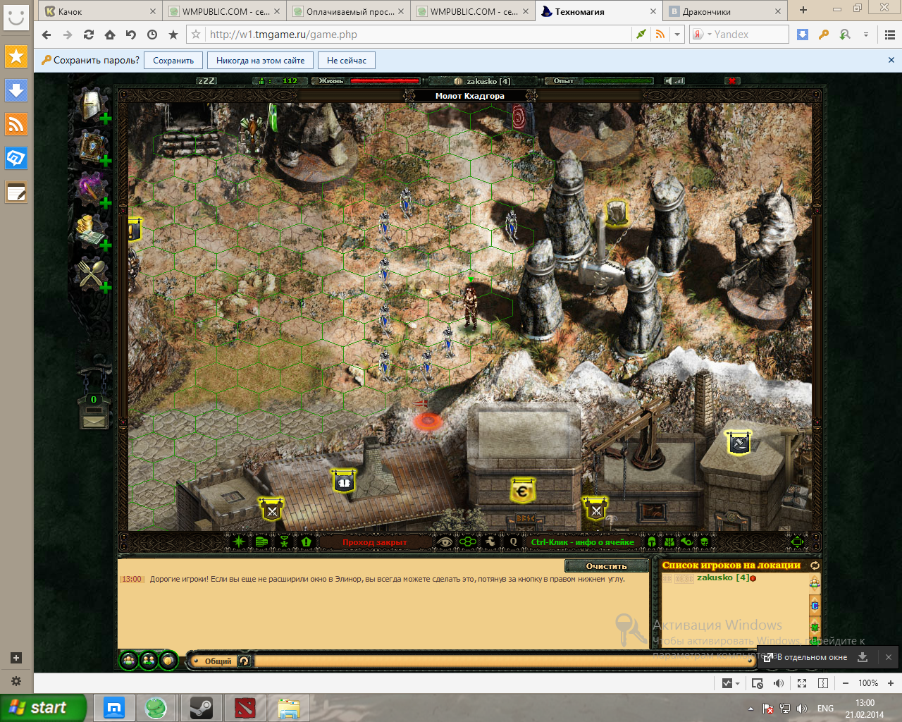Click В отдельном окне popup button

805,657
